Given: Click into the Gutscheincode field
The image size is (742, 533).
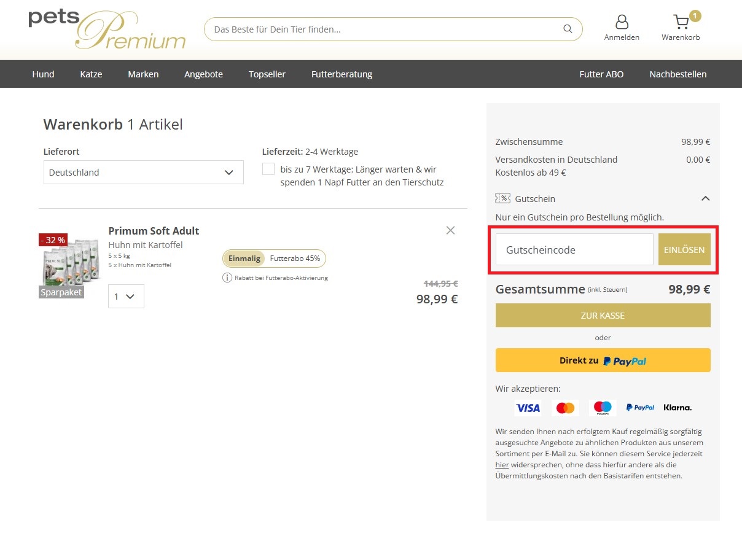Looking at the screenshot, I should (574, 250).
